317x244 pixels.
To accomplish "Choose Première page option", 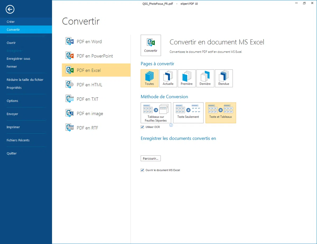I will coord(187,78).
